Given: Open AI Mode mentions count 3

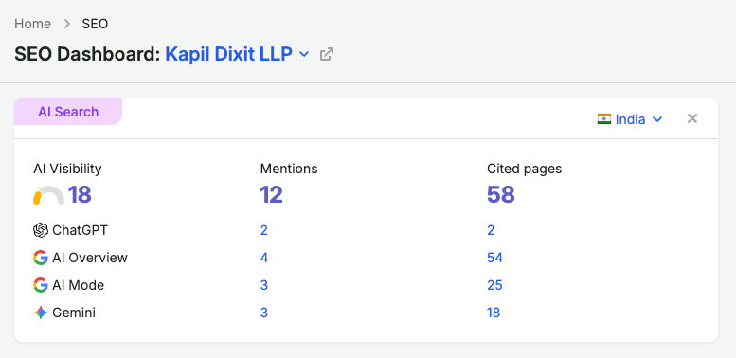Looking at the screenshot, I should 263,285.
